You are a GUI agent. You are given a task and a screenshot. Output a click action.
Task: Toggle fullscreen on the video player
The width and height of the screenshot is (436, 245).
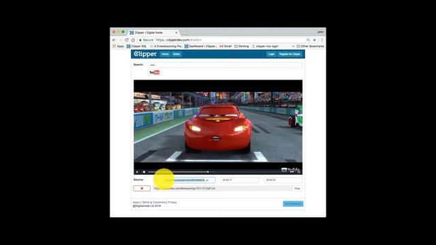[299, 172]
